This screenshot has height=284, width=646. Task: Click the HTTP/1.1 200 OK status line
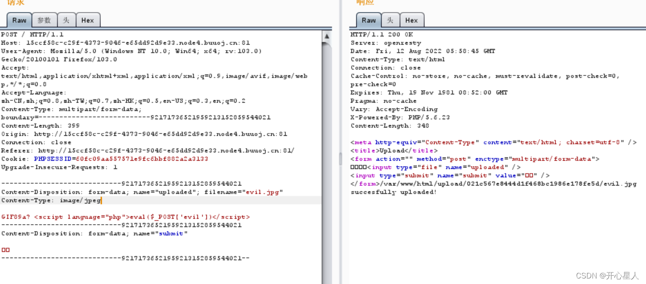pyautogui.click(x=382, y=35)
